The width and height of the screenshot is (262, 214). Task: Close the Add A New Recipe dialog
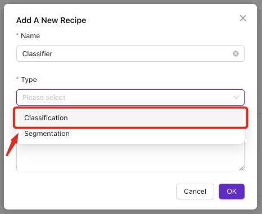pos(243,18)
